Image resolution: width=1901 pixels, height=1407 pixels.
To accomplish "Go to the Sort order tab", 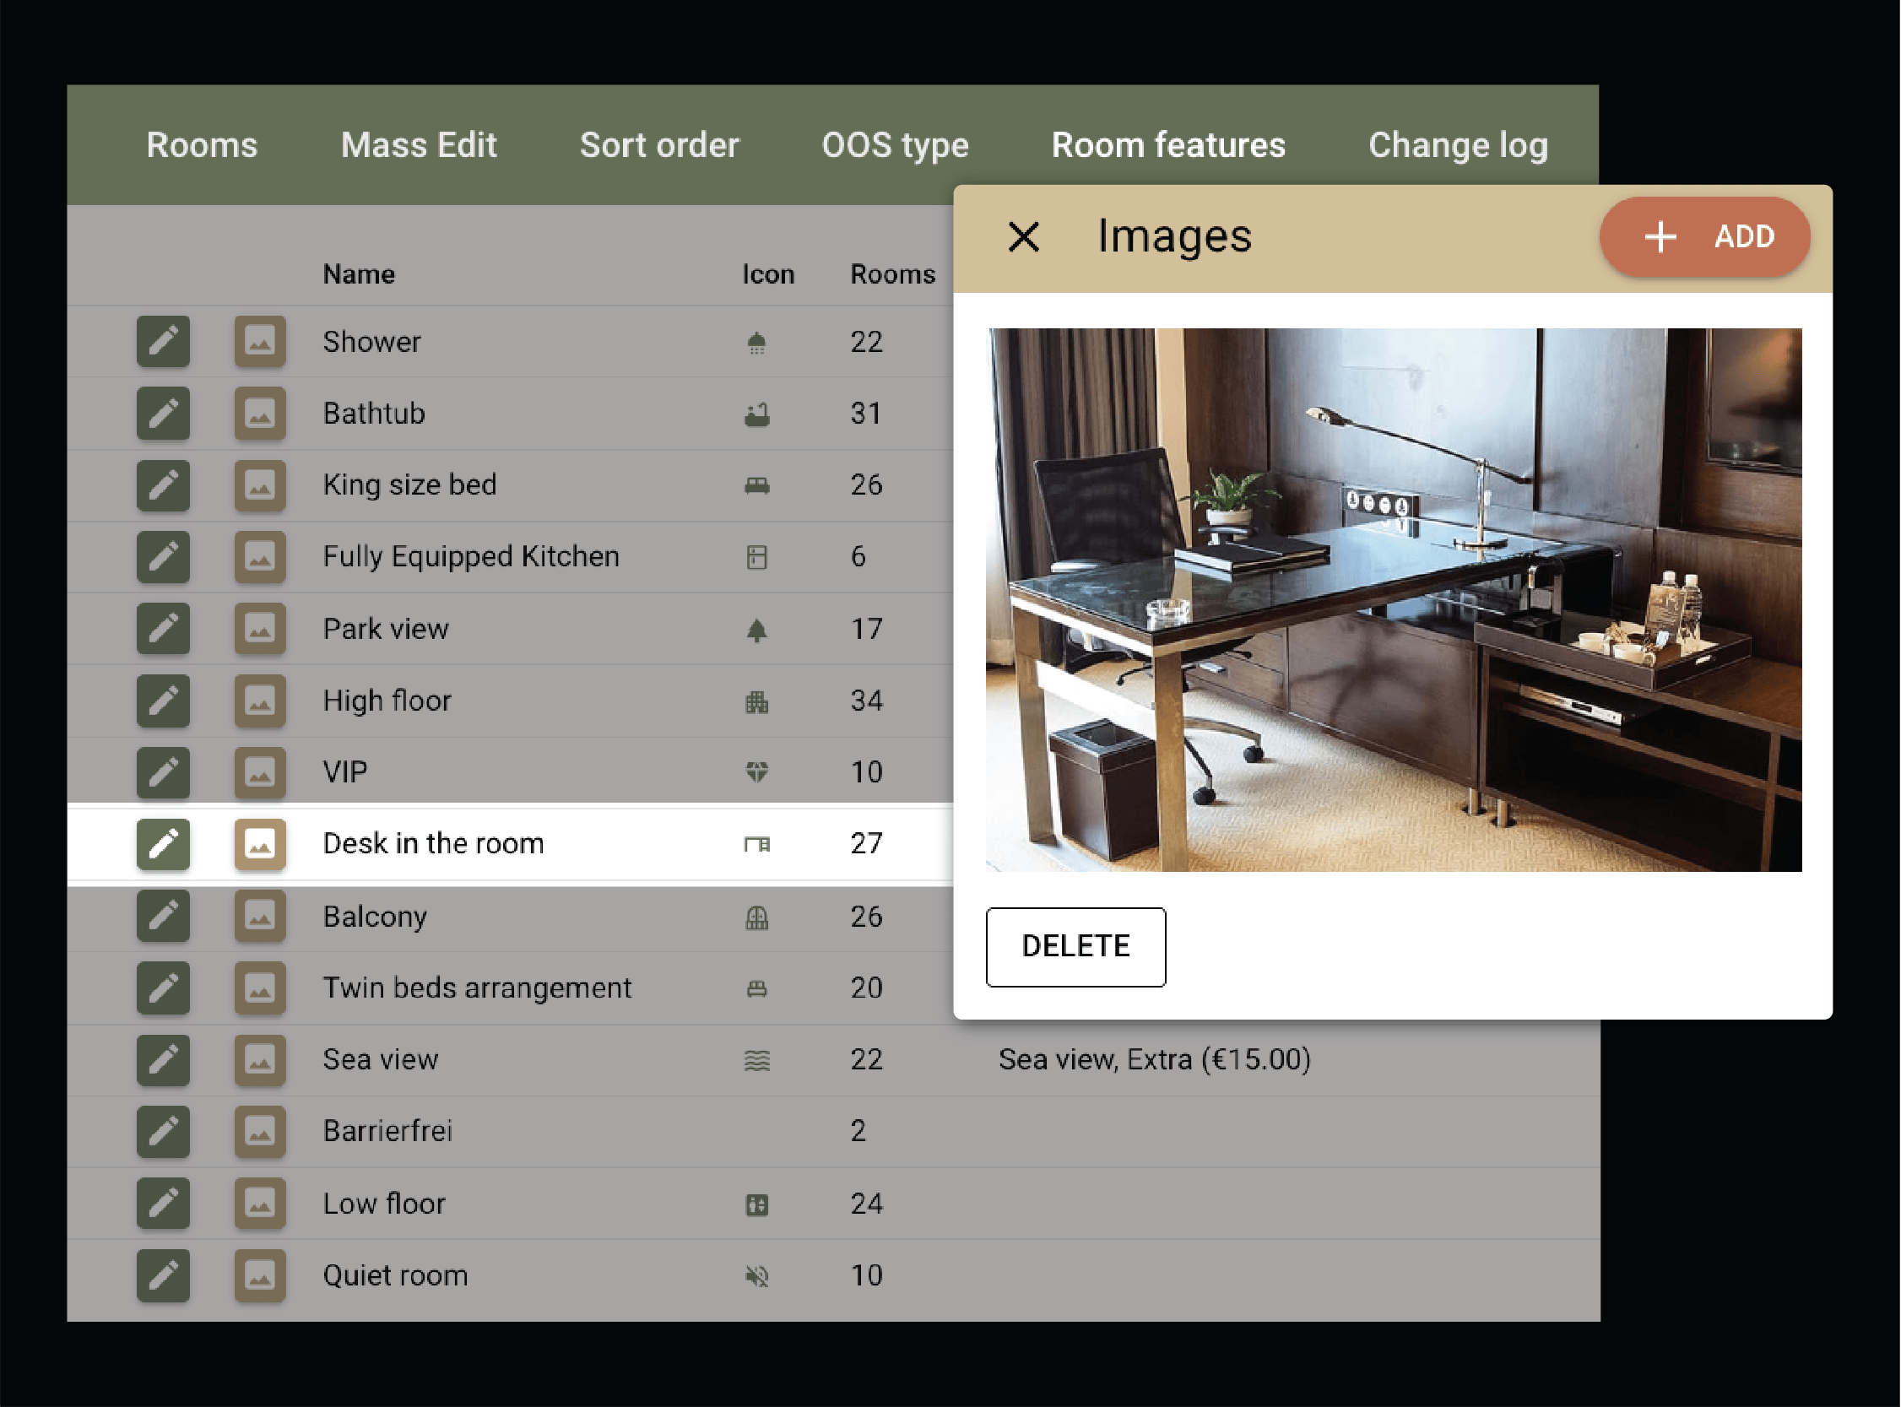I will tap(659, 145).
